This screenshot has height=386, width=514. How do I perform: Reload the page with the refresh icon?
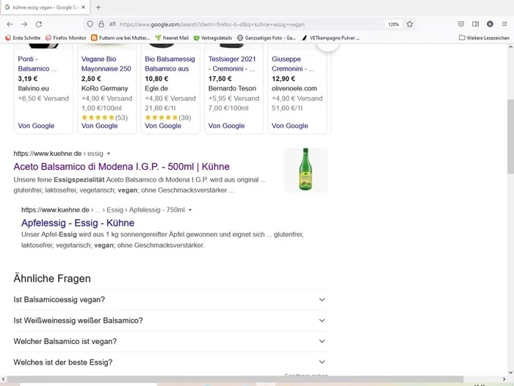39,24
